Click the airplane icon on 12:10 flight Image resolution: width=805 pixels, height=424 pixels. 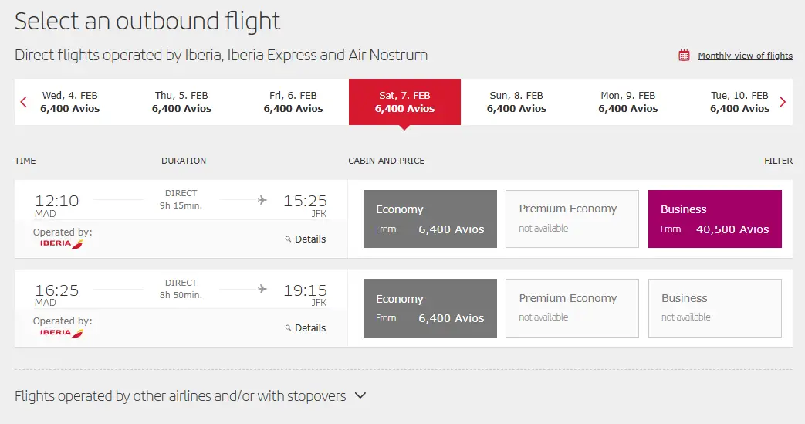point(262,201)
